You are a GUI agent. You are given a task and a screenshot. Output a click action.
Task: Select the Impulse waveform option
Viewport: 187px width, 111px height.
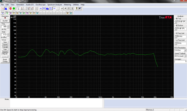click(5, 52)
